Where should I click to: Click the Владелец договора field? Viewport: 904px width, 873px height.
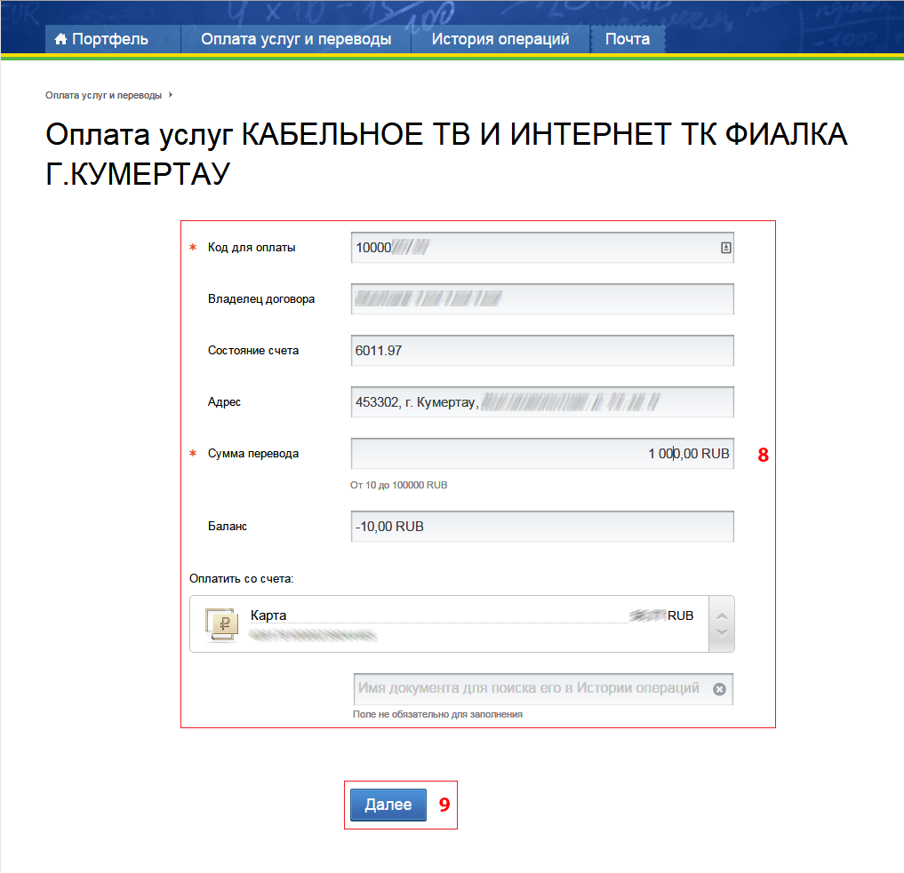pos(542,299)
